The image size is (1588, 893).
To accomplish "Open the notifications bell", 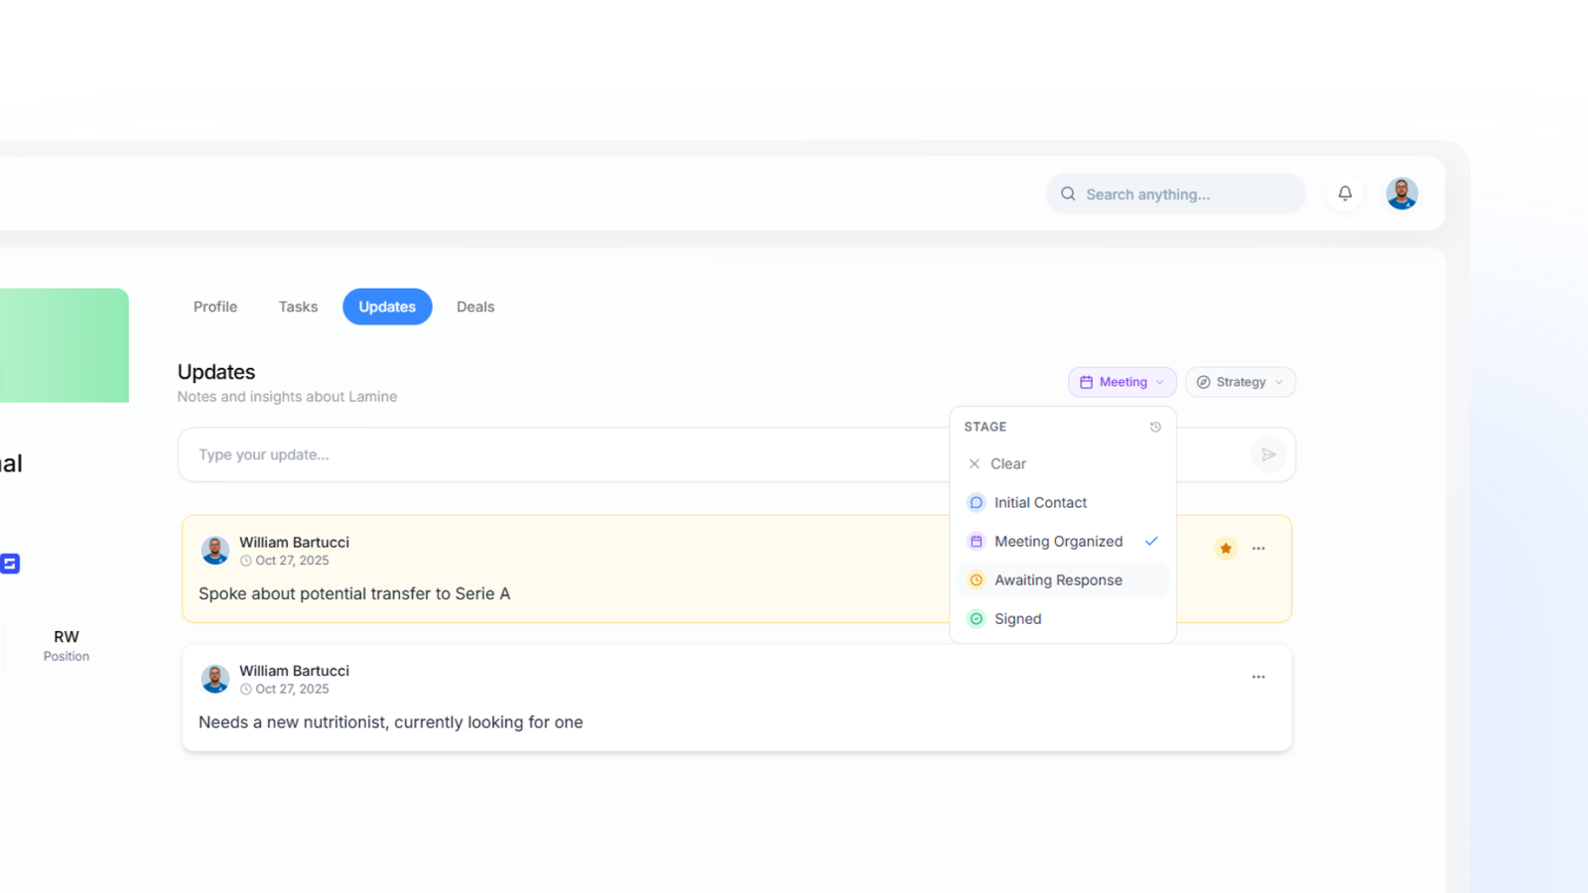I will point(1345,193).
